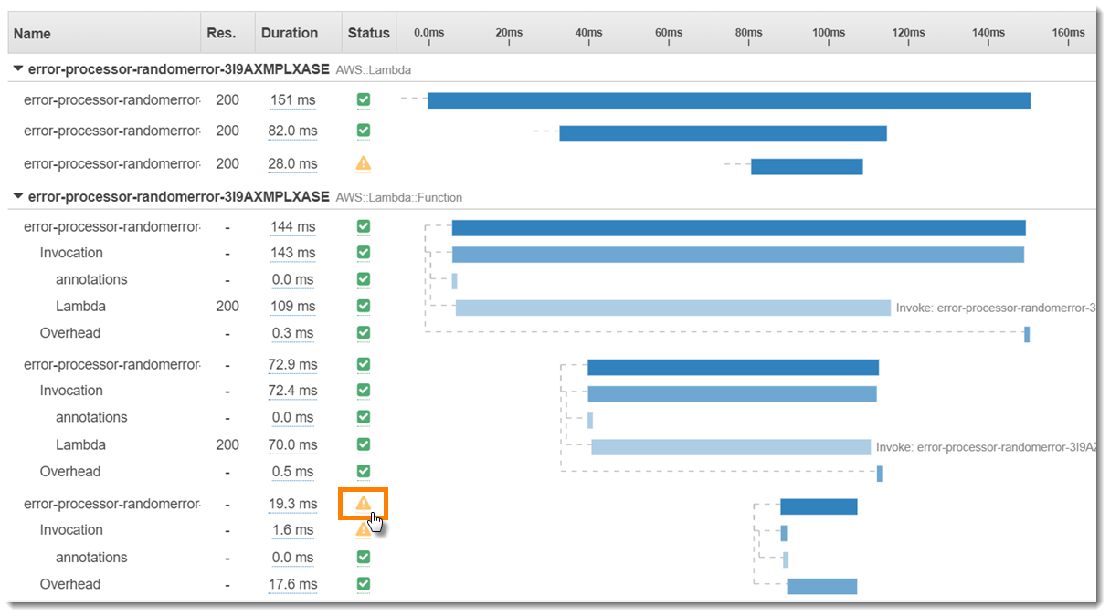Open the 0.5 ms duration link

click(293, 472)
